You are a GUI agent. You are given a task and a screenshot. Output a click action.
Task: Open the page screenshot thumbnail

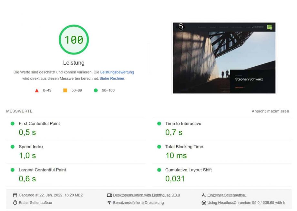pyautogui.click(x=224, y=58)
